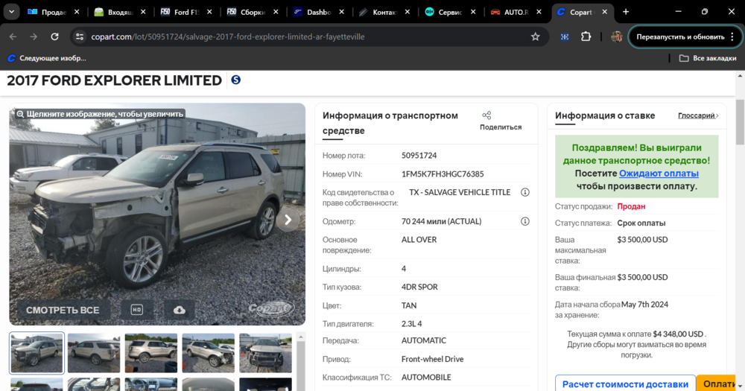The height and width of the screenshot is (391, 745).
Task: Download images with the cloud icon
Action: click(179, 310)
